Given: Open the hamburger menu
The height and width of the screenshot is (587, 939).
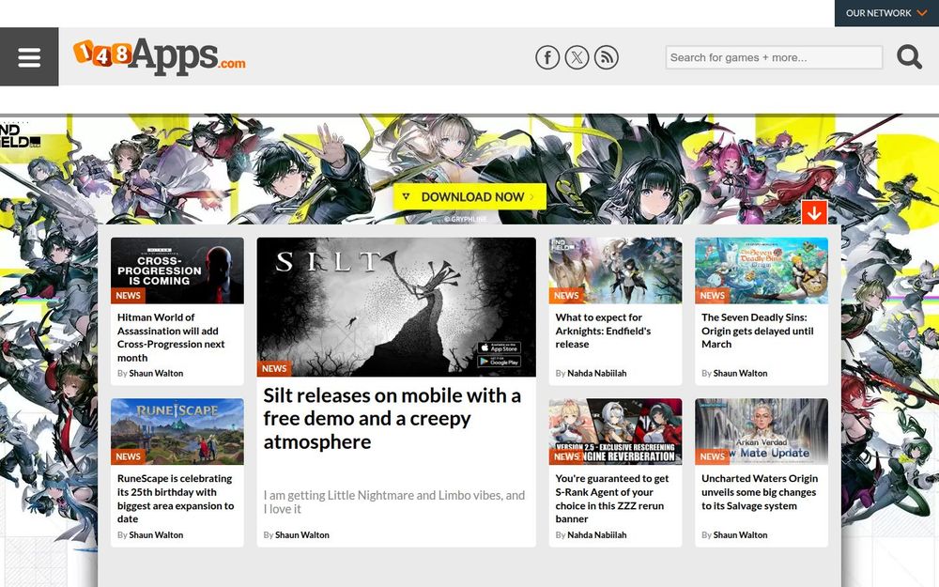Looking at the screenshot, I should (x=29, y=57).
